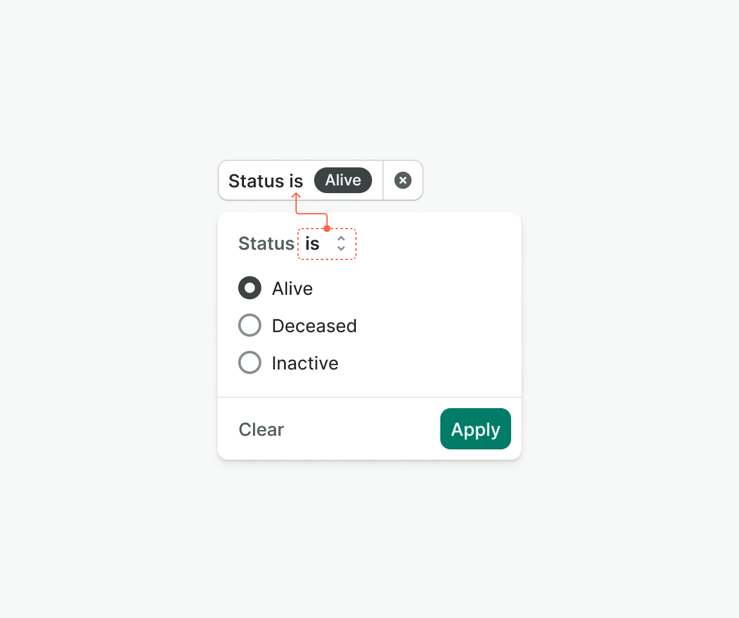Select the Alive radio button
Screen dimensions: 739x618
point(250,288)
